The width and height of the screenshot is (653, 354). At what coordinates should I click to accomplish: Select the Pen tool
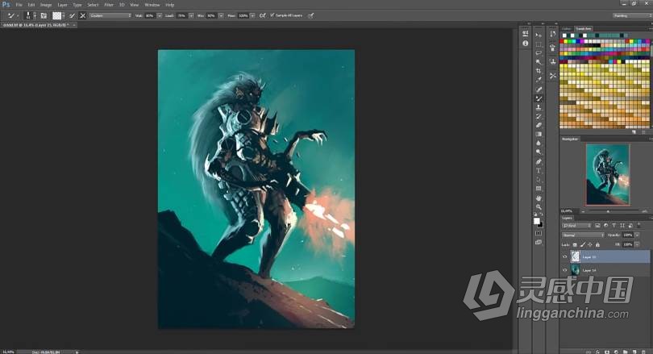pyautogui.click(x=539, y=161)
